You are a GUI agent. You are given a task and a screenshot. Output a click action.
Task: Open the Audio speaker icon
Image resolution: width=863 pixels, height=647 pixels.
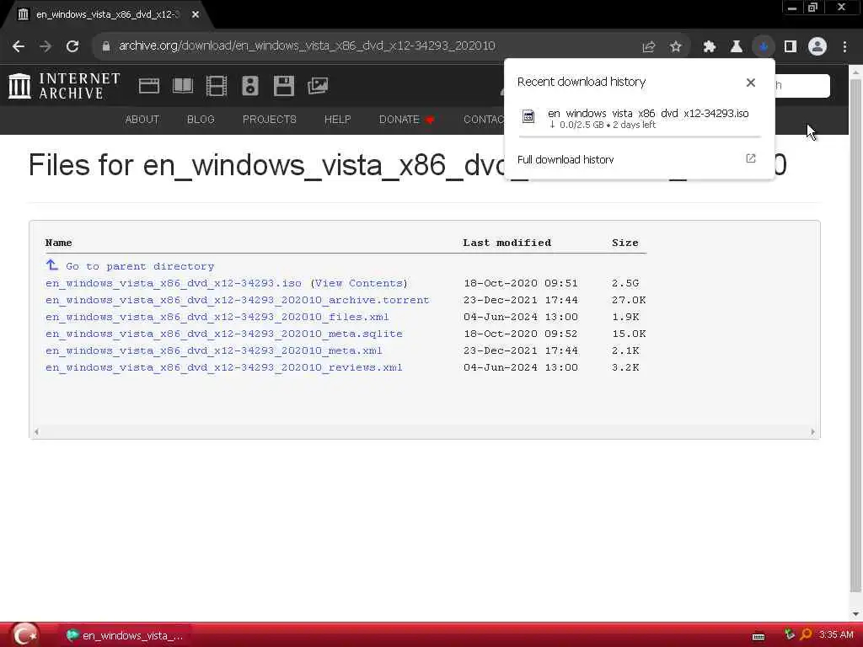click(249, 86)
